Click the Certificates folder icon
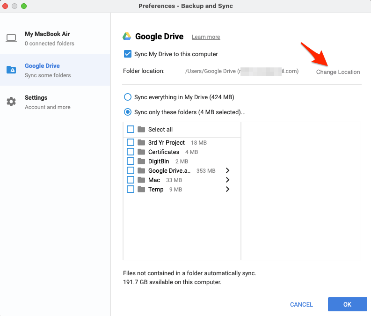The width and height of the screenshot is (371, 316). [x=141, y=152]
